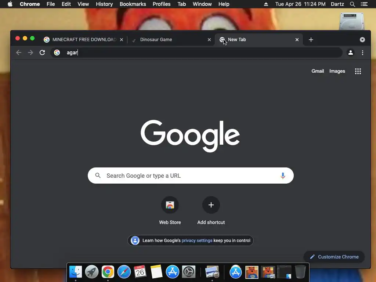This screenshot has width=376, height=282.
Task: Open the Profiles menu
Action: point(162,4)
